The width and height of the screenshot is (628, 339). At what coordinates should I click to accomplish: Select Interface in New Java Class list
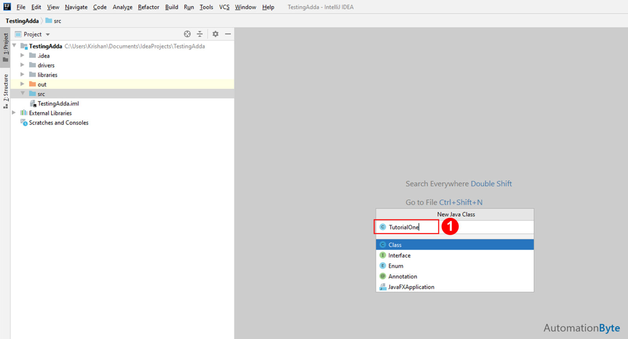tap(455, 255)
